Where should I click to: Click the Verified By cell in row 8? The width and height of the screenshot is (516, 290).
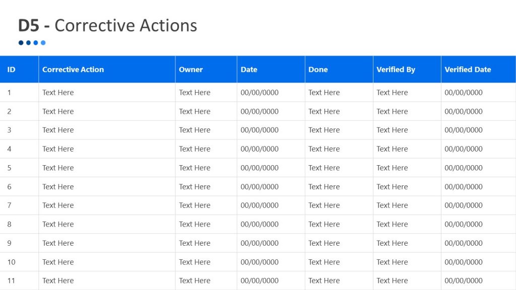coord(393,224)
